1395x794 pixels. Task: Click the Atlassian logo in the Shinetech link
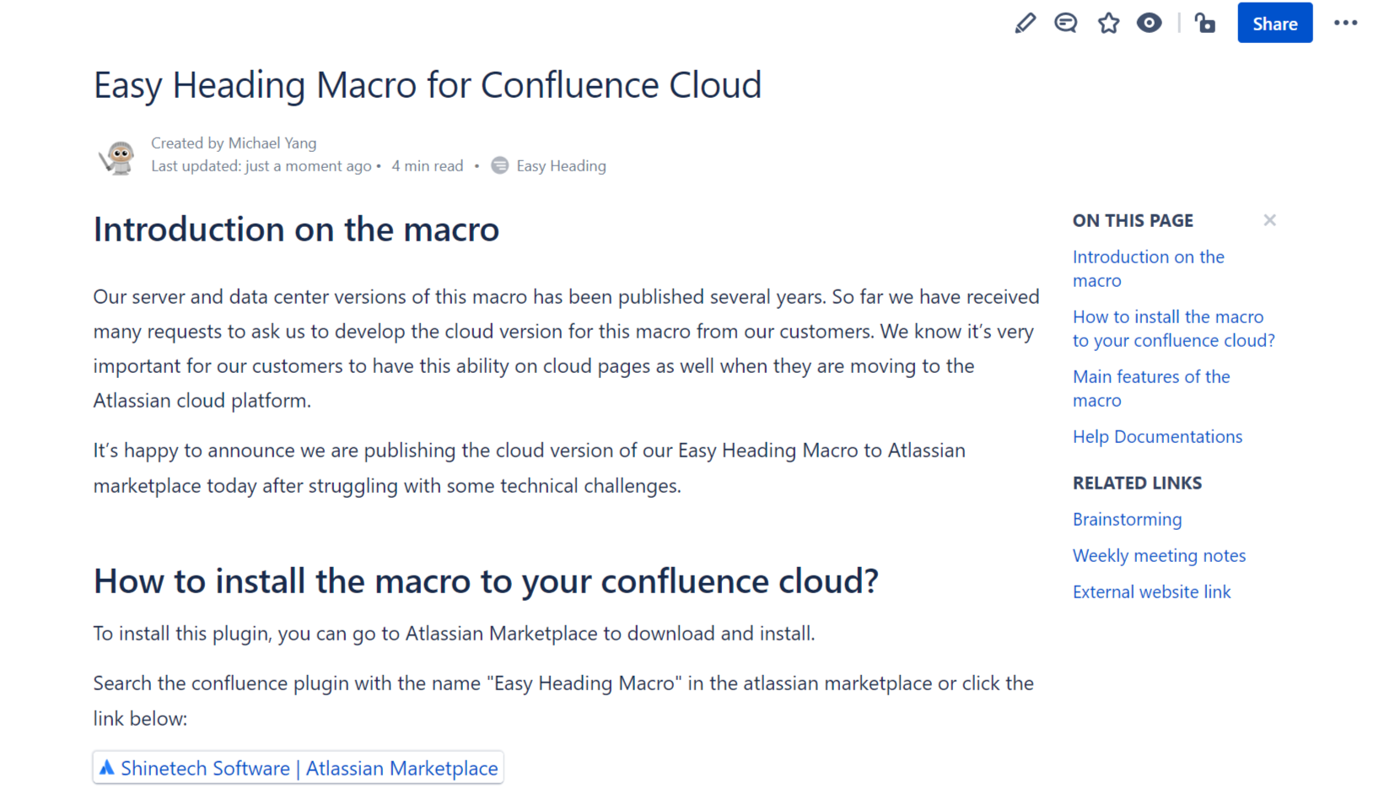[108, 767]
